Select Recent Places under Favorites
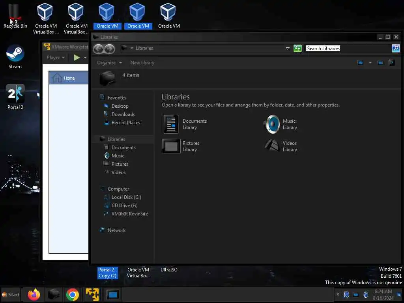The image size is (404, 303). tap(126, 123)
